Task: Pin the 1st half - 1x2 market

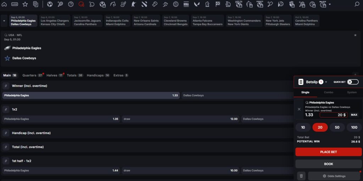Action: (x=6, y=161)
